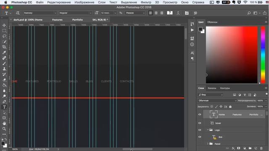Select the Quick Selection tool
This screenshot has height=151, width=269.
4,42
